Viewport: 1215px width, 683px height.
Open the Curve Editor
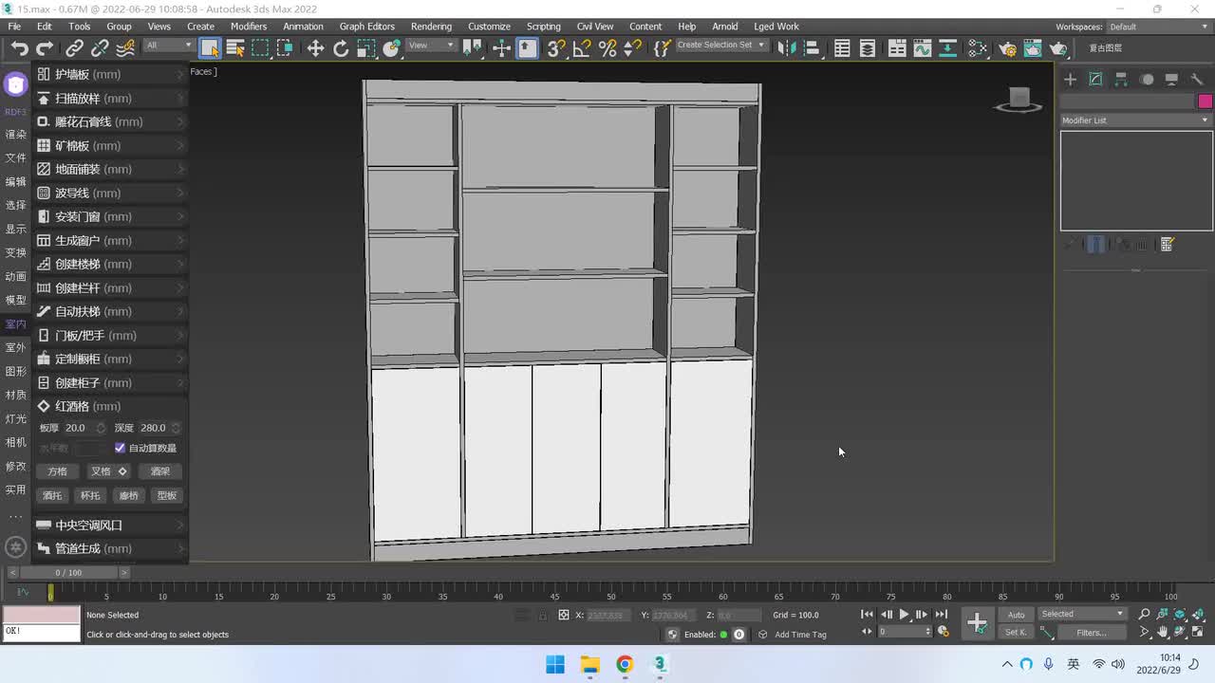(922, 48)
